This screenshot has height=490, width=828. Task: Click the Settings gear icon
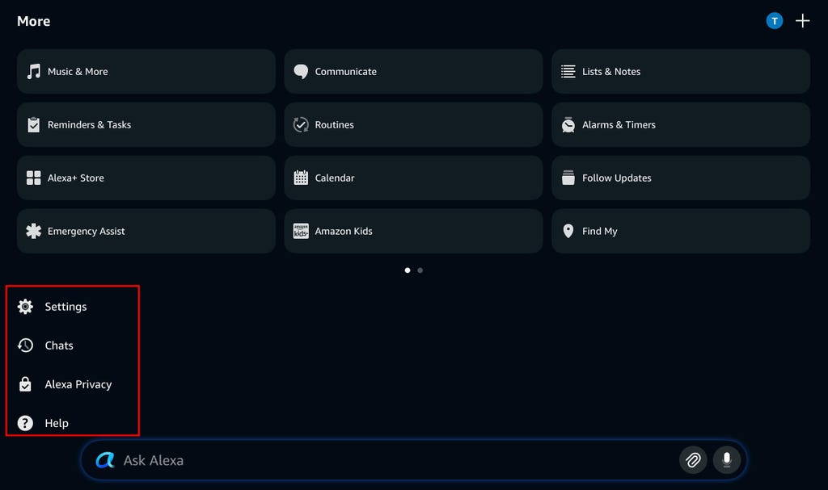[x=26, y=307]
